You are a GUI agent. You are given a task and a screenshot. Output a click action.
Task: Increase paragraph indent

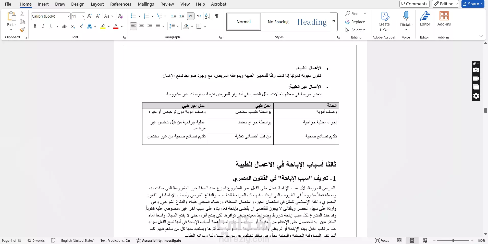[182, 16]
